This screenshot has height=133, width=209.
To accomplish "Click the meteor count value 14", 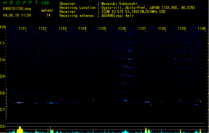I will click(x=49, y=15).
